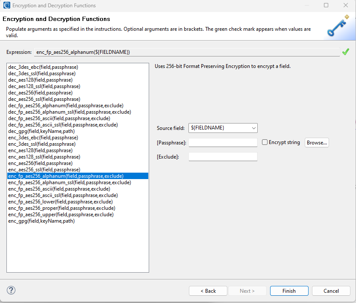356x303 pixels.
Task: Select dec_3des_ebc function in list
Action: [x=43, y=67]
